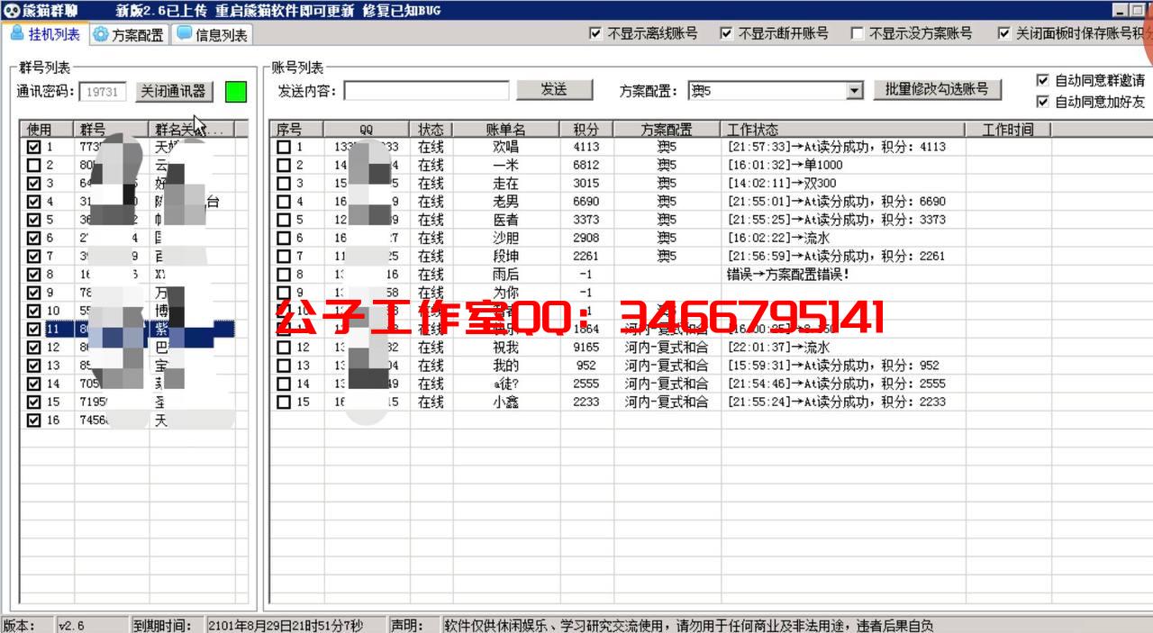This screenshot has height=633, width=1153.
Task: Click the 关闭通讯器 button
Action: click(174, 91)
